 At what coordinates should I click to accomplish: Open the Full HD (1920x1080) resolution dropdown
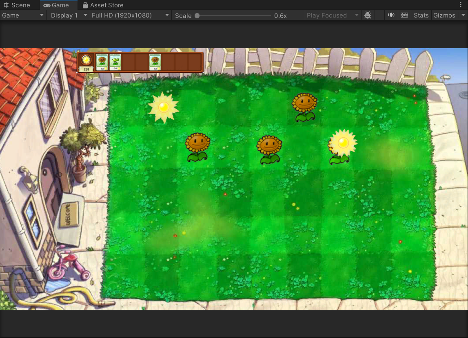(130, 15)
